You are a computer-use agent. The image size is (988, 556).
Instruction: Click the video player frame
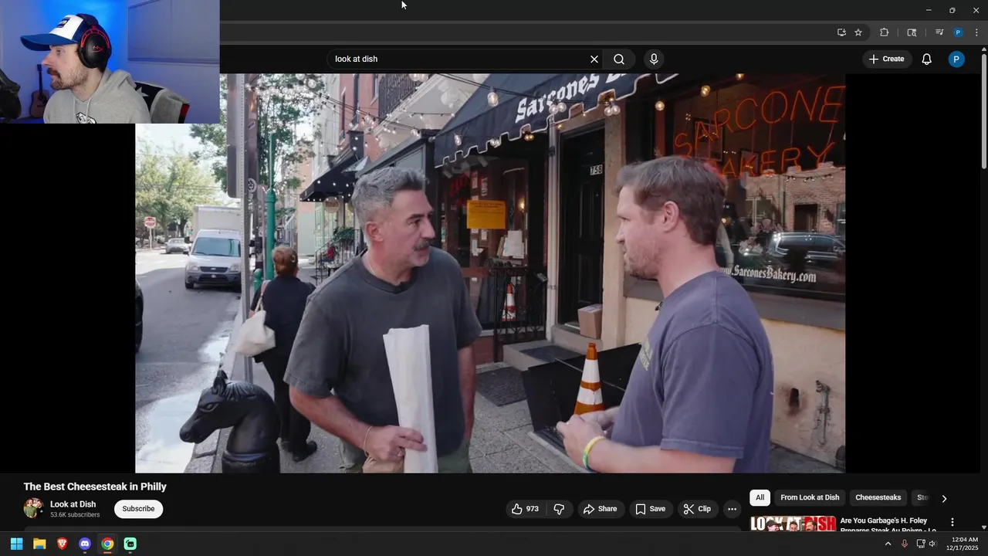pyautogui.click(x=490, y=273)
